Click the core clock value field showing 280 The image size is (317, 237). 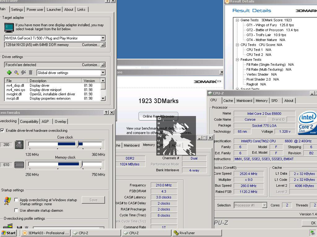click(x=6, y=144)
